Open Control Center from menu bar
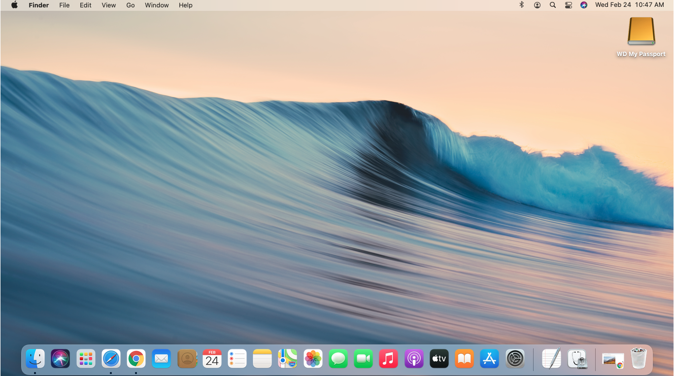The width and height of the screenshot is (674, 376). click(x=569, y=5)
